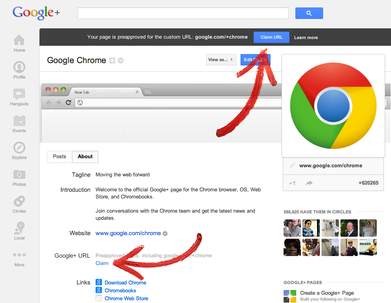
Task: Select the About tab
Action: 85,157
